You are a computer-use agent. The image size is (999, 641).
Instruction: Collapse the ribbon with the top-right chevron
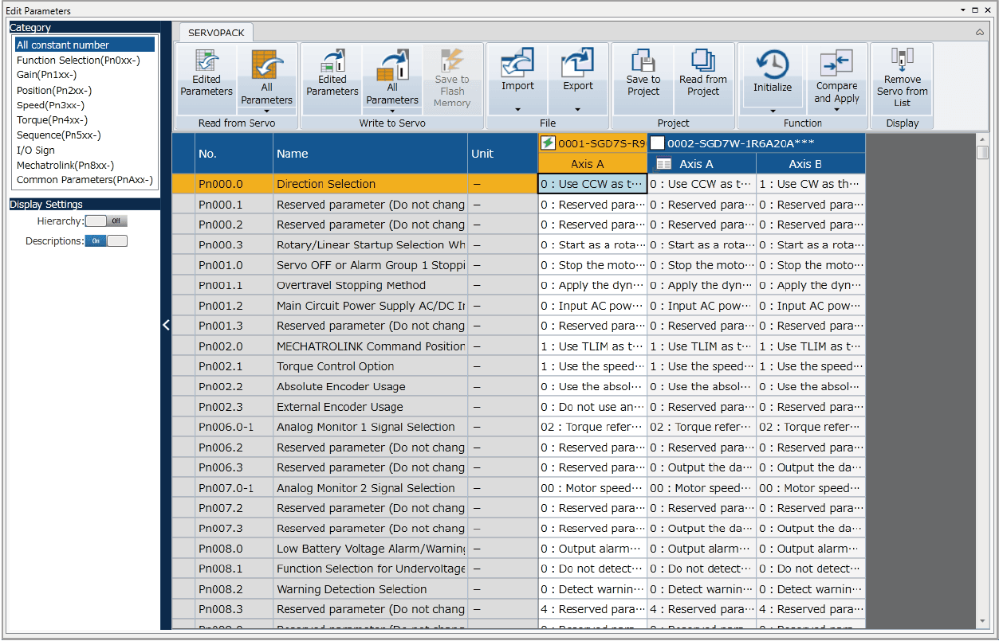[x=980, y=33]
